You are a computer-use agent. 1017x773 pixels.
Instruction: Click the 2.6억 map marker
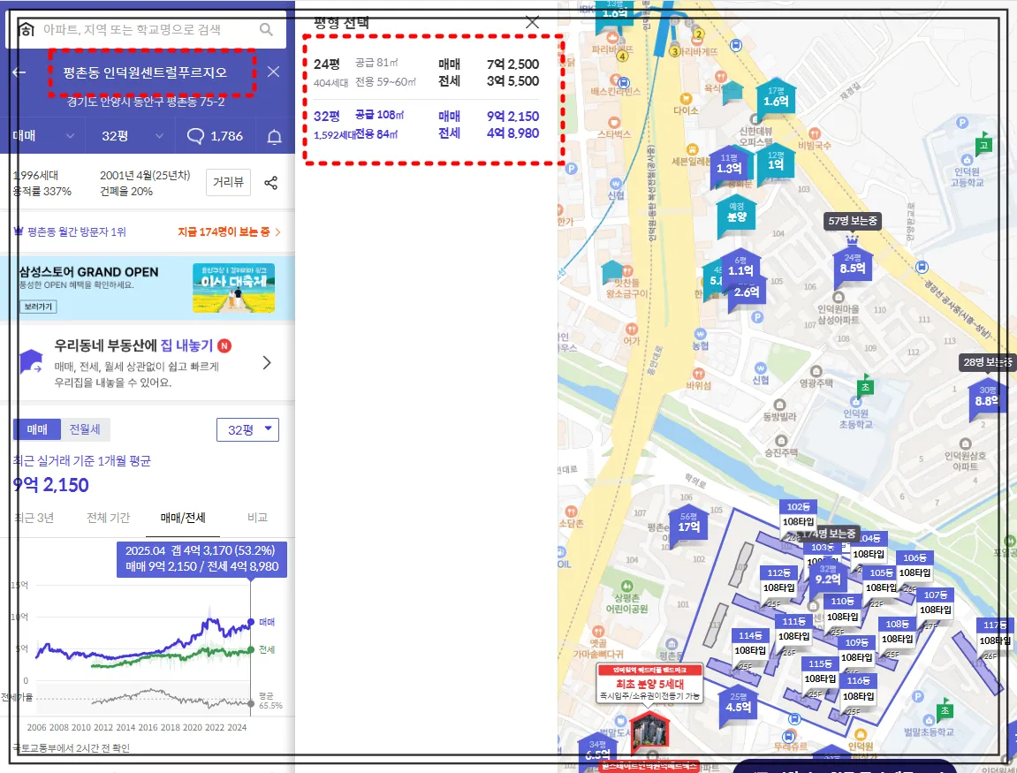click(x=747, y=293)
